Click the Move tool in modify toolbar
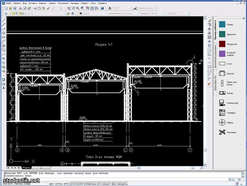 (x=210, y=41)
